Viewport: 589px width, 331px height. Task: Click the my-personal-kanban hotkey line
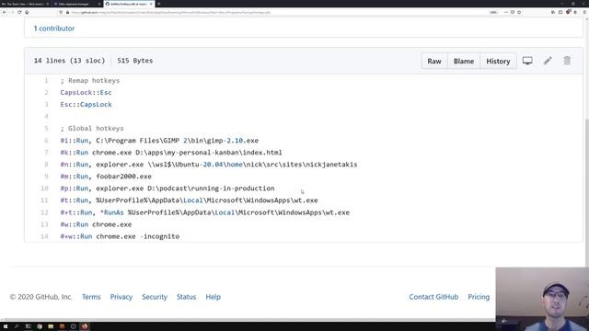171,153
